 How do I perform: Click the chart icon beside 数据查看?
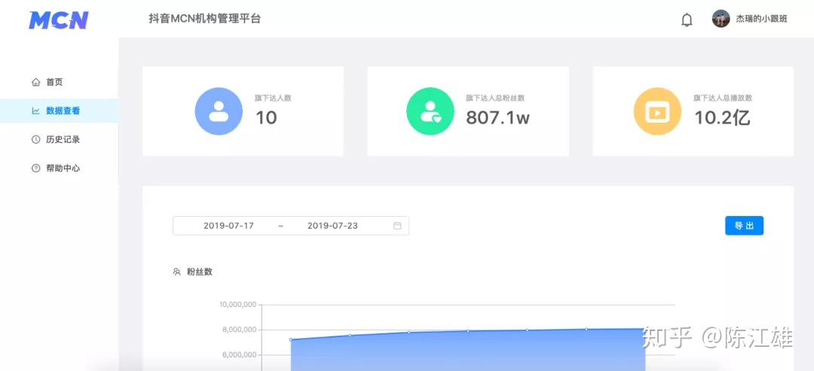(x=36, y=111)
